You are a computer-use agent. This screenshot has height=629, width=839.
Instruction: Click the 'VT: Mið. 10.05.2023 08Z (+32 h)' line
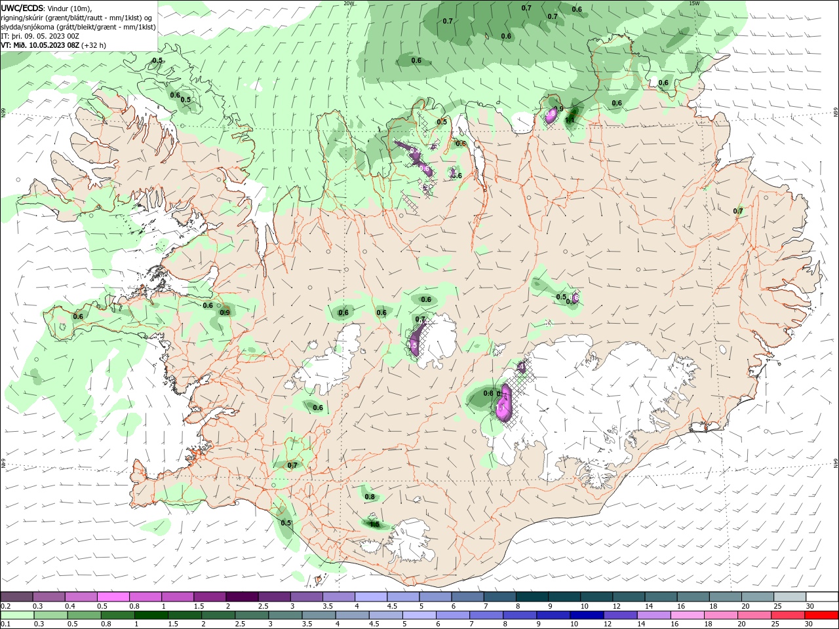tap(53, 45)
